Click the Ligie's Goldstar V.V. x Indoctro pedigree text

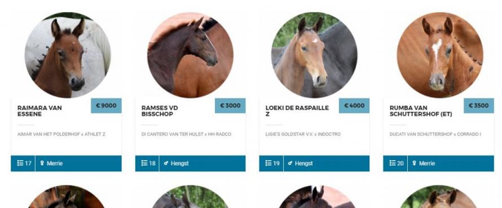coord(303,134)
